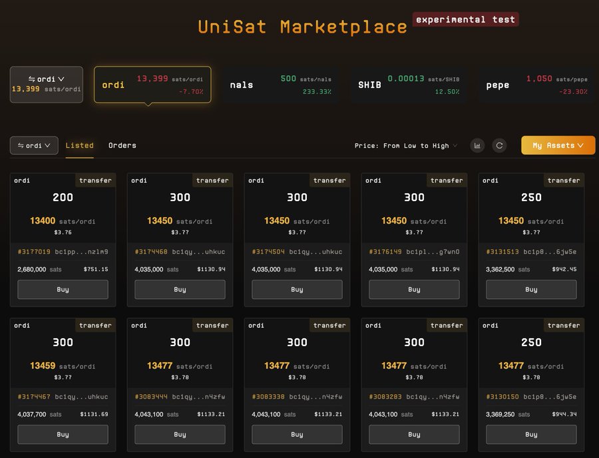This screenshot has width=599, height=458.
Task: Click the $1131.69 total value
Action: click(x=94, y=414)
